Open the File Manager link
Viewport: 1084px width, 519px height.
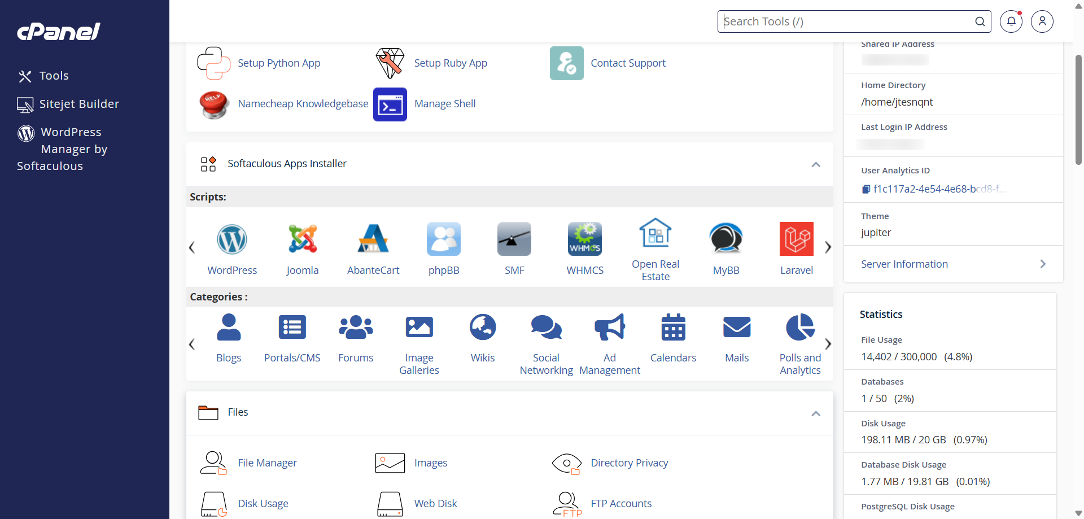tap(268, 463)
